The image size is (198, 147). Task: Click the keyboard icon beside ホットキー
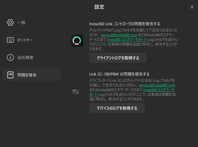[10, 40]
